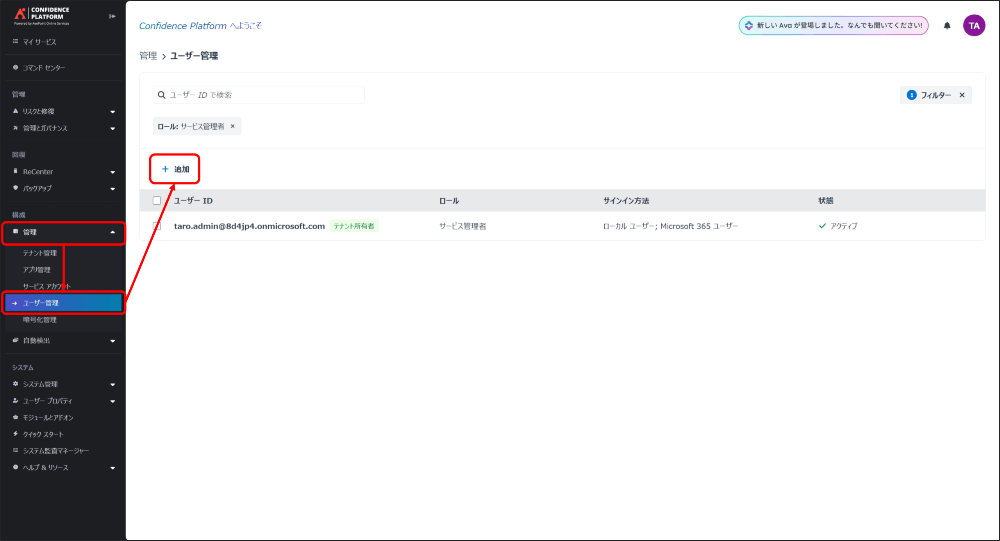The width and height of the screenshot is (1000, 541).
Task: Expand the バックアップ dropdown arrow
Action: (112, 189)
